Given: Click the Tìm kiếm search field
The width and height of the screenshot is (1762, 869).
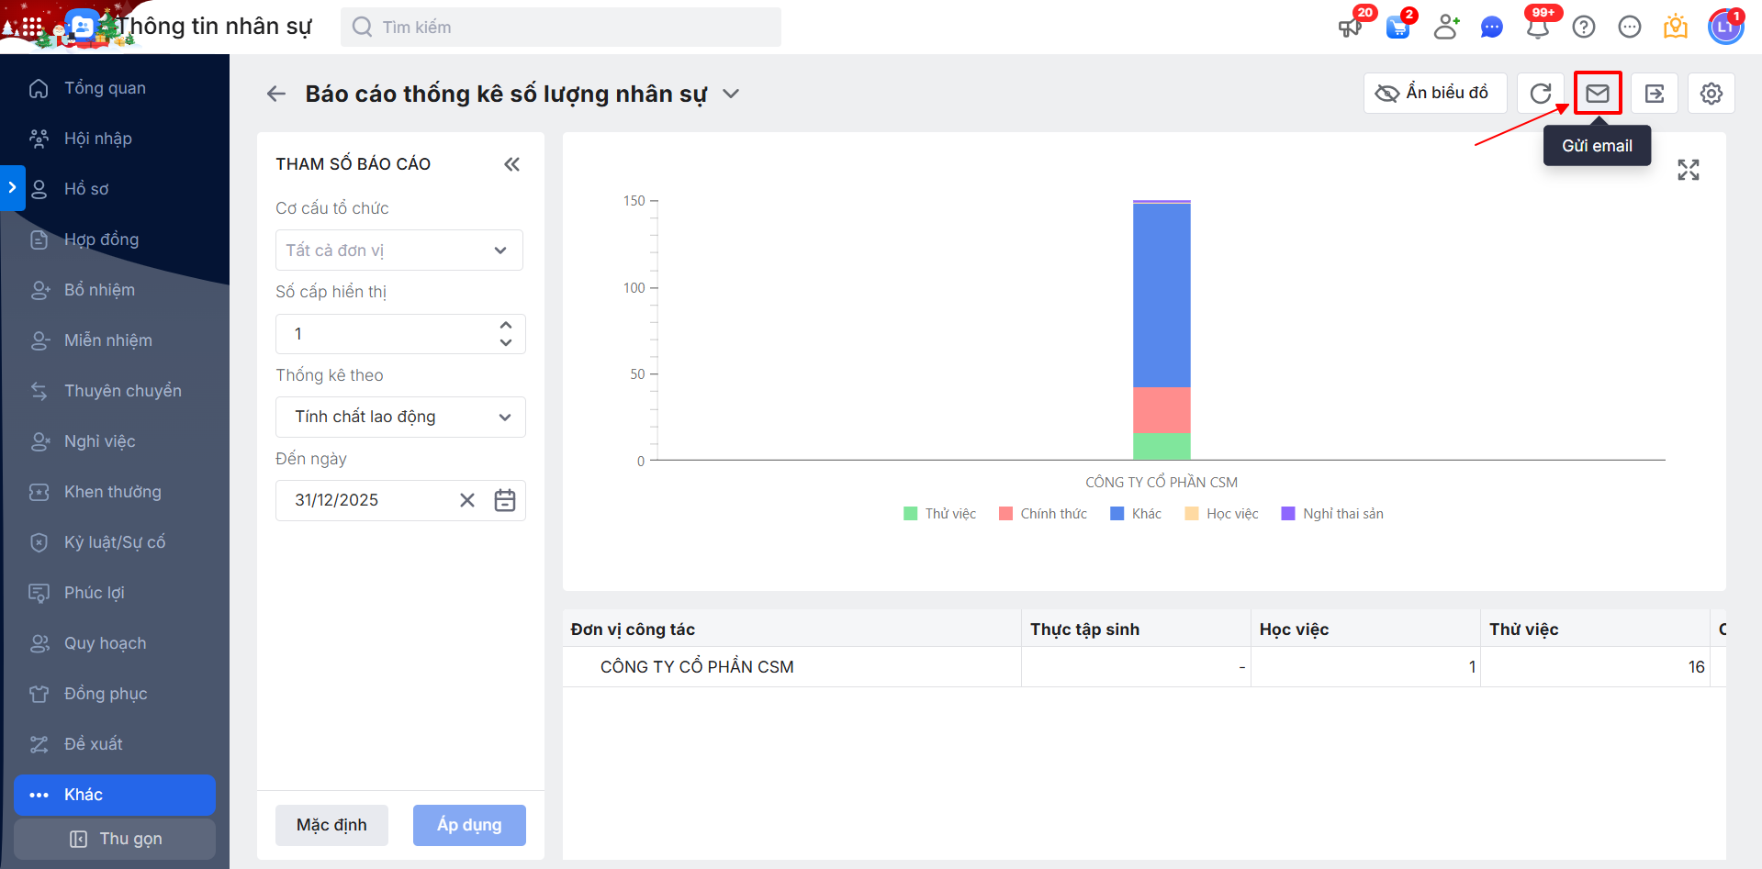Looking at the screenshot, I should (560, 28).
